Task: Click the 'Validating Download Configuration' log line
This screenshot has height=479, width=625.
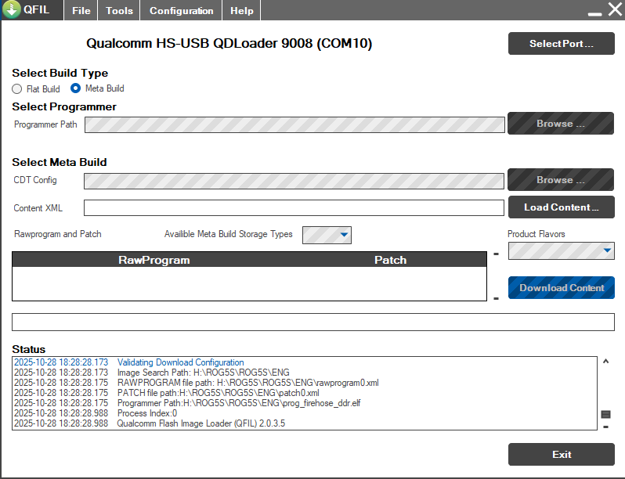Action: click(x=128, y=362)
